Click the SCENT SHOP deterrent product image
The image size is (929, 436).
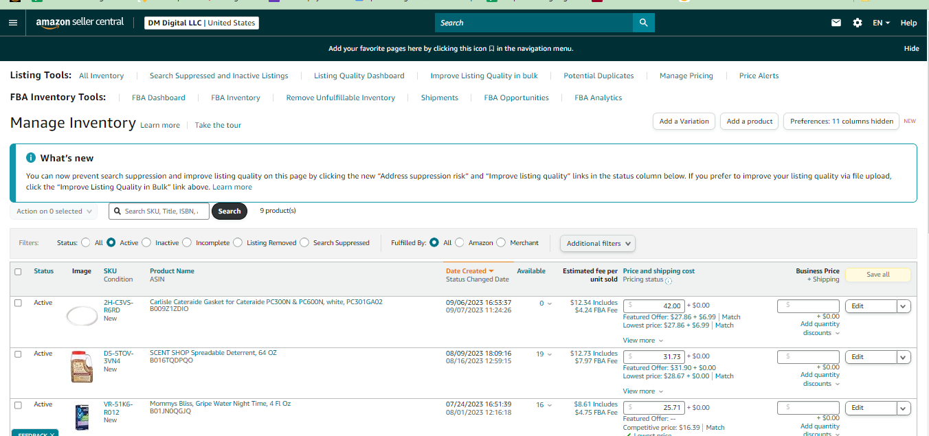tap(82, 366)
